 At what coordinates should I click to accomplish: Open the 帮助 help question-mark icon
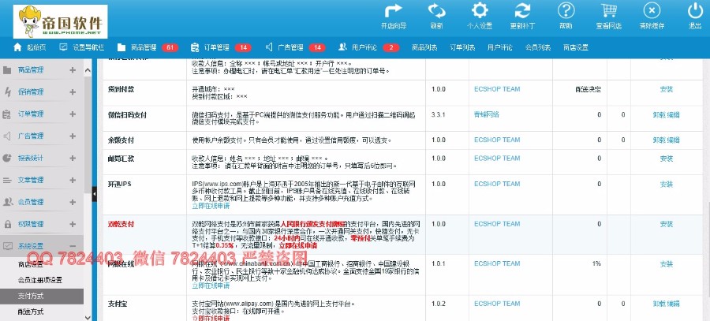point(566,11)
